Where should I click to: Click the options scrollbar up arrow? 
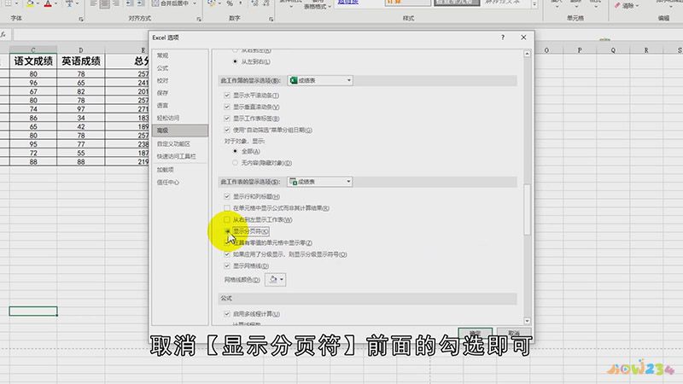point(527,54)
